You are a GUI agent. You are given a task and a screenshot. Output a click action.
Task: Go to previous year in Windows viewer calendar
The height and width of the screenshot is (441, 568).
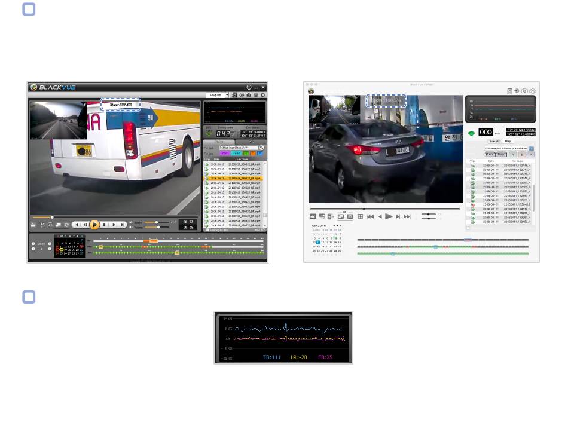33,244
